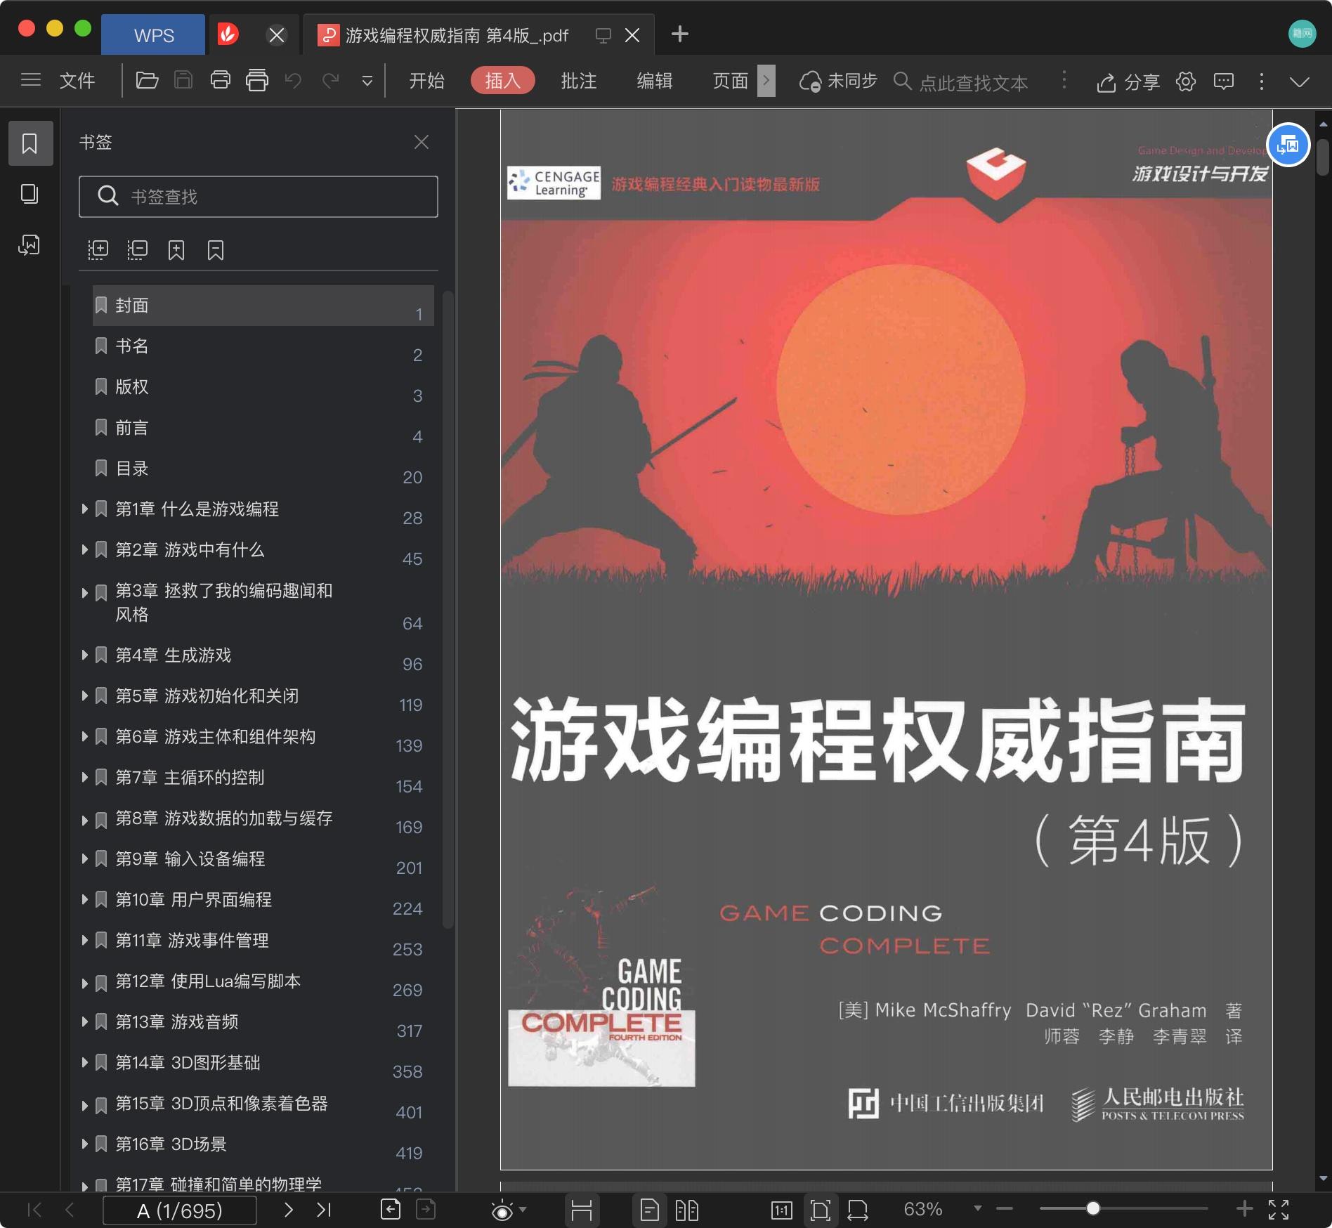
Task: Click the add bookmark icon
Action: [176, 250]
